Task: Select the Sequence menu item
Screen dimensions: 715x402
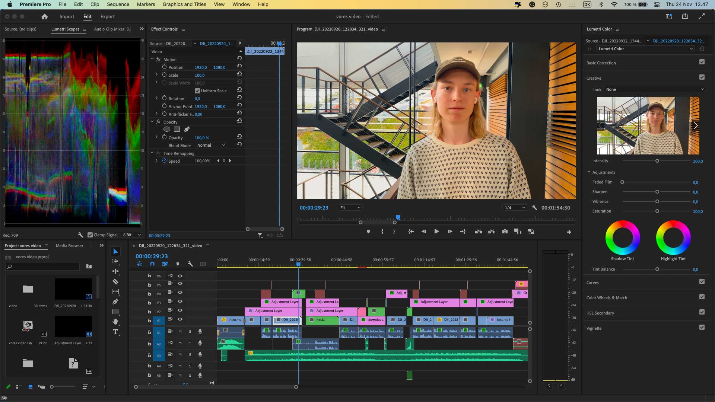Action: tap(118, 4)
